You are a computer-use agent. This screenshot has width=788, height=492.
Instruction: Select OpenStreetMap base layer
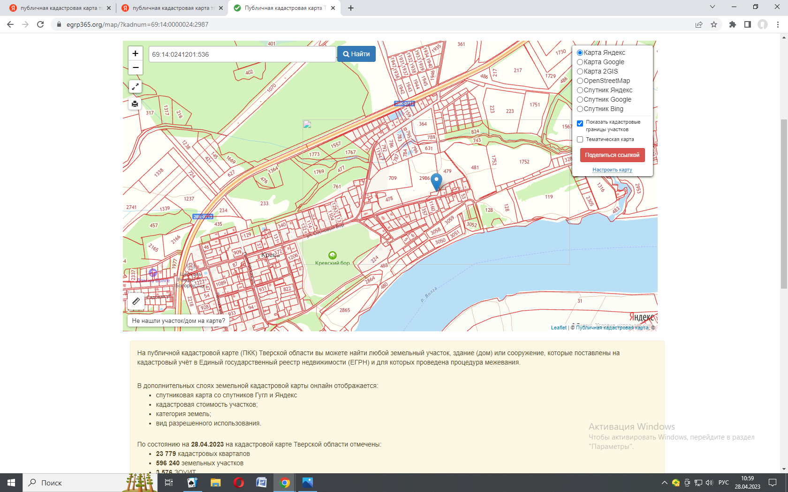(580, 81)
